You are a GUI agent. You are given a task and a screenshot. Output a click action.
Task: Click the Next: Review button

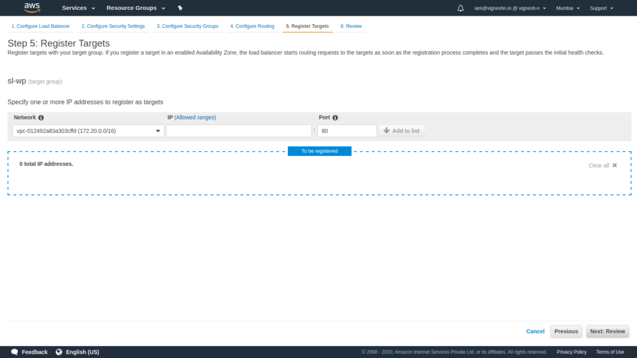coord(607,331)
